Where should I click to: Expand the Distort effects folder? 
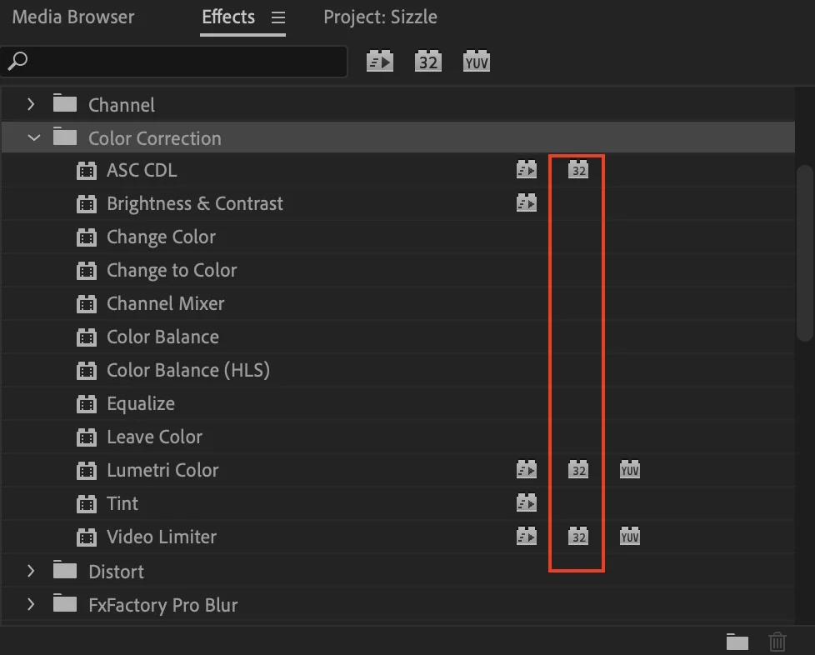31,571
